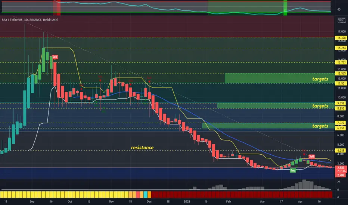Select the 9.398 price level tag

(341, 103)
